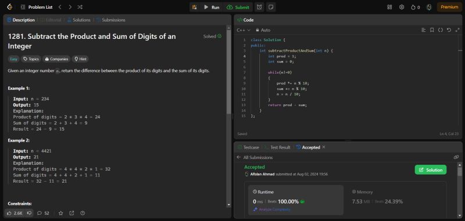Screen dimensions: 465x221
Task: Click the Code panel header
Action: pyautogui.click(x=245, y=20)
